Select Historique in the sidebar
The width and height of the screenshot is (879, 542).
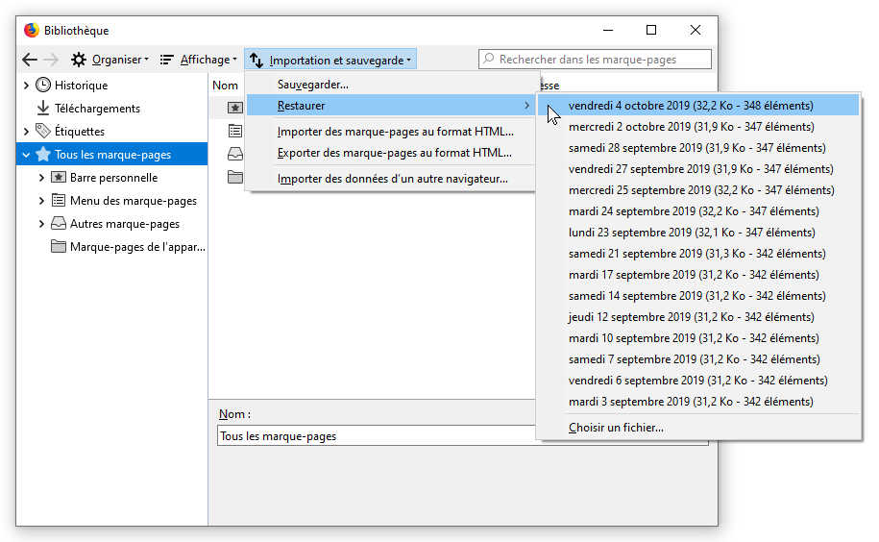pyautogui.click(x=81, y=86)
